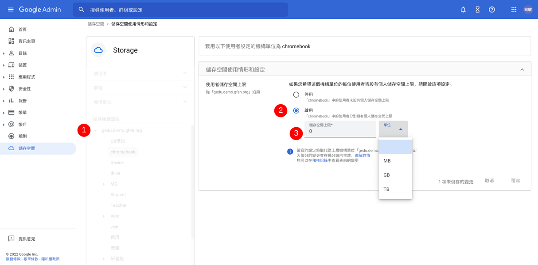538x265 pixels.
Task: Select the 停用 organizational unit in the tree
Action: [x=115, y=237]
